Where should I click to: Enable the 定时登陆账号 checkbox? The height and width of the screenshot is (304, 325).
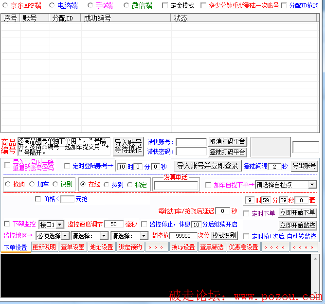67,166
